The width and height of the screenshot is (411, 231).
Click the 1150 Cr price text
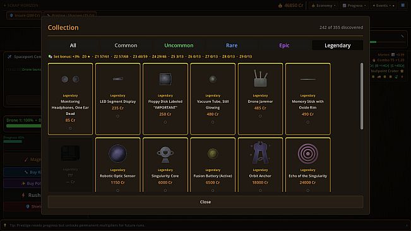117,182
